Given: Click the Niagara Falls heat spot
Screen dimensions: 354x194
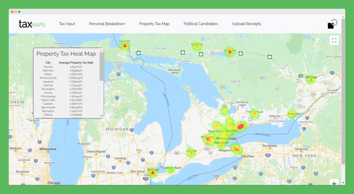Looking at the screenshot, I should click(236, 149).
